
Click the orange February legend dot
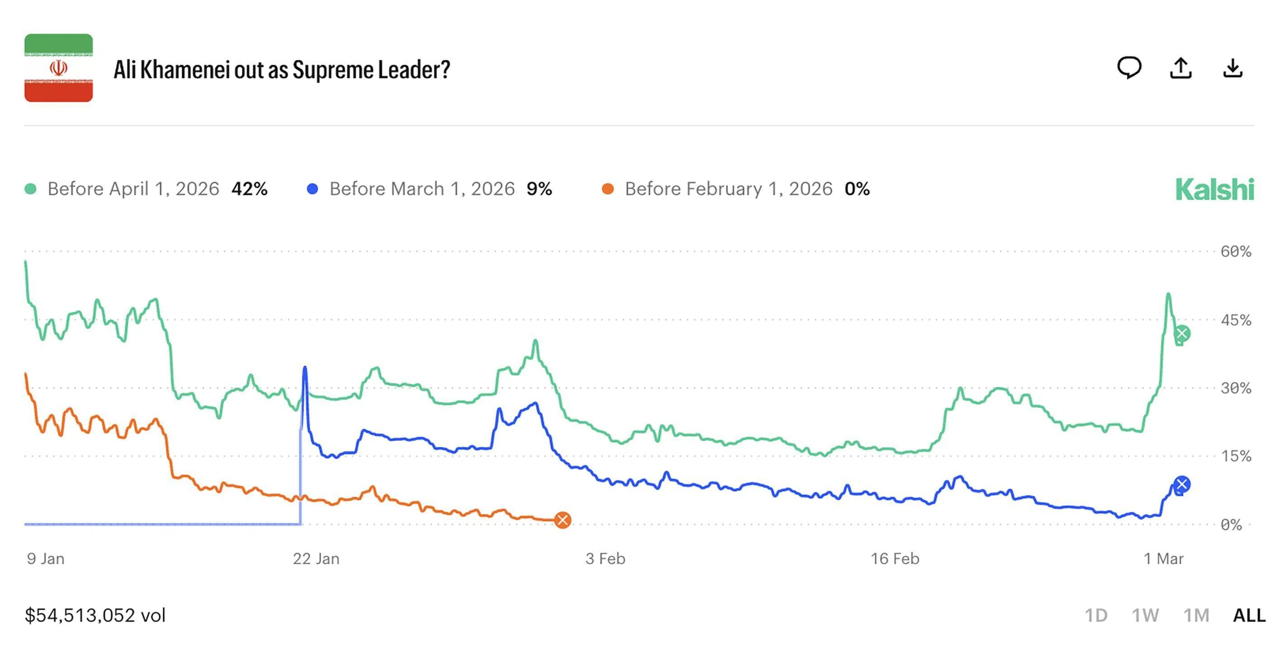[608, 189]
